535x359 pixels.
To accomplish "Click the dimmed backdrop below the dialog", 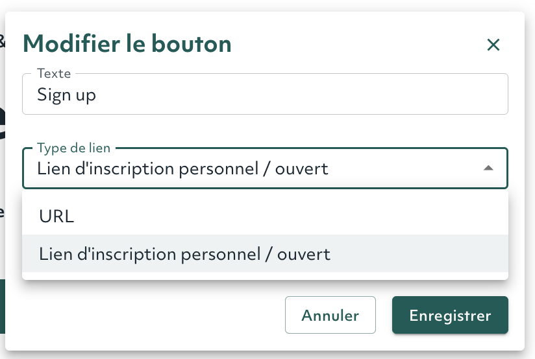I will (267, 356).
